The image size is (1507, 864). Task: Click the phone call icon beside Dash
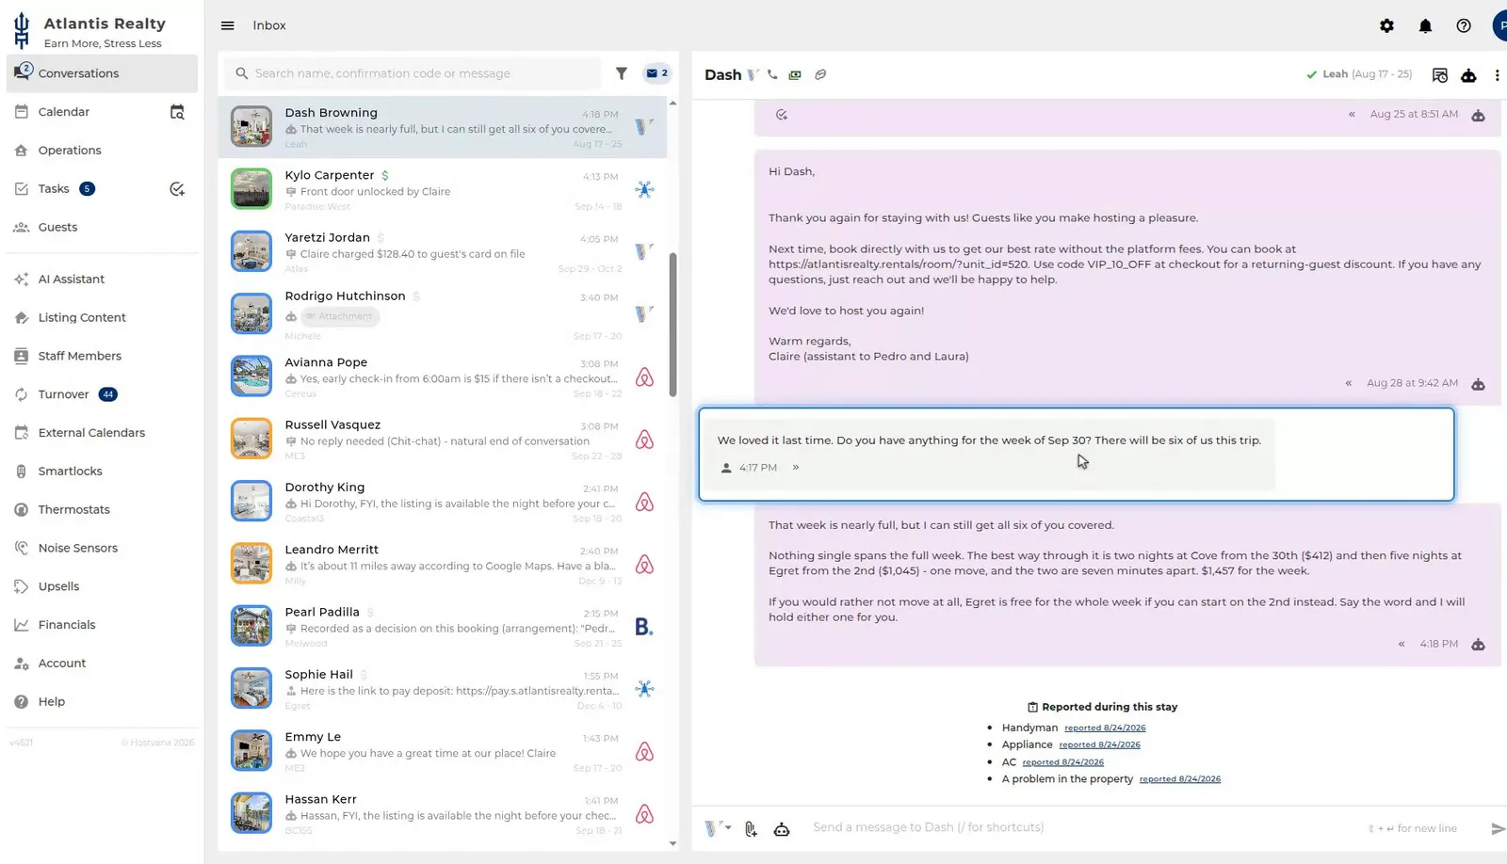point(772,74)
